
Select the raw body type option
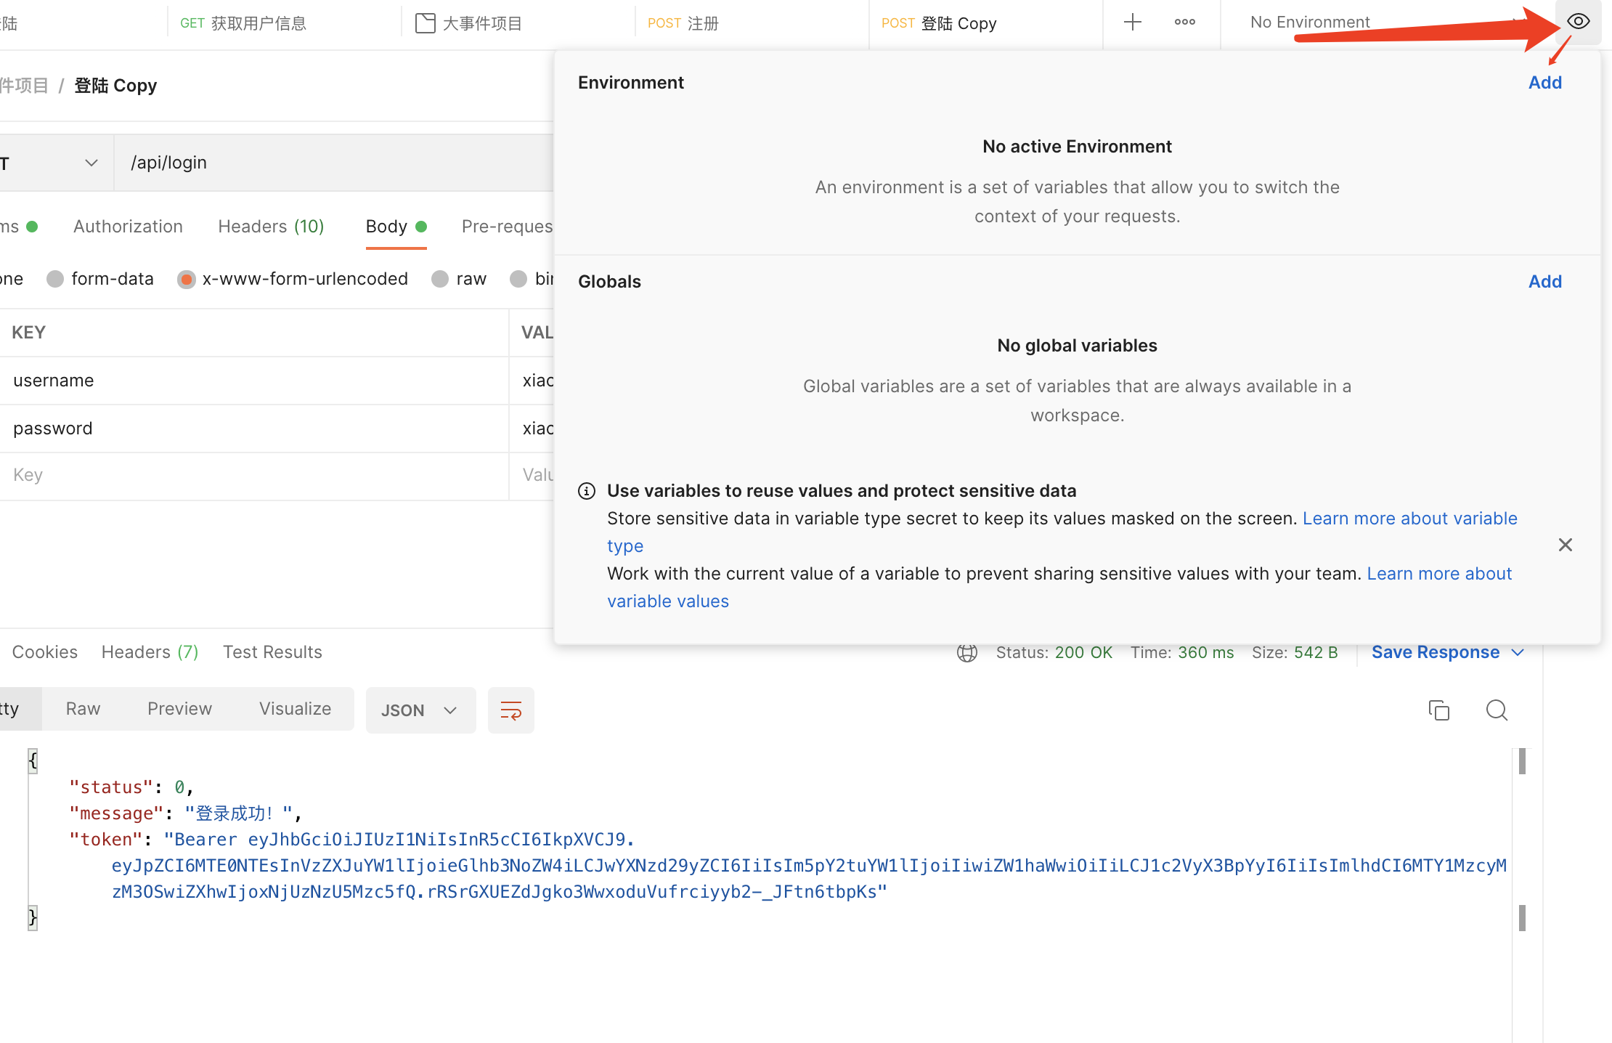click(x=440, y=278)
